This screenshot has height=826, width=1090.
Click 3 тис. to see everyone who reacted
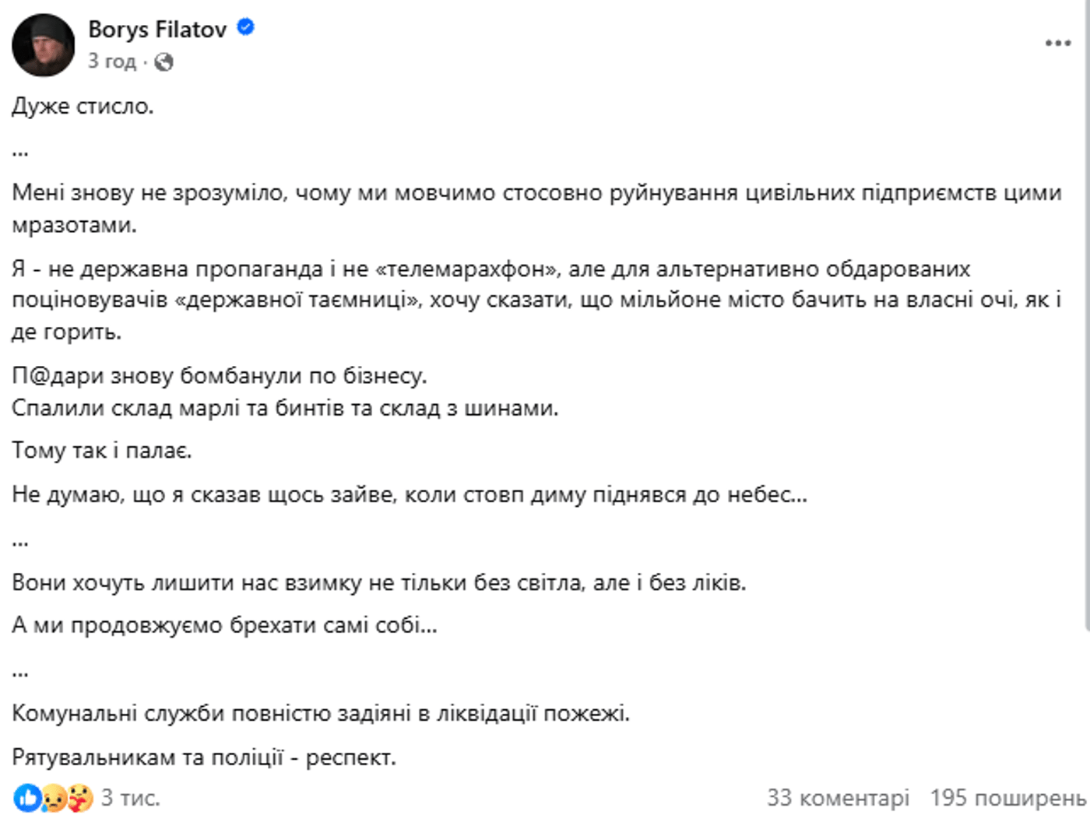tap(128, 798)
